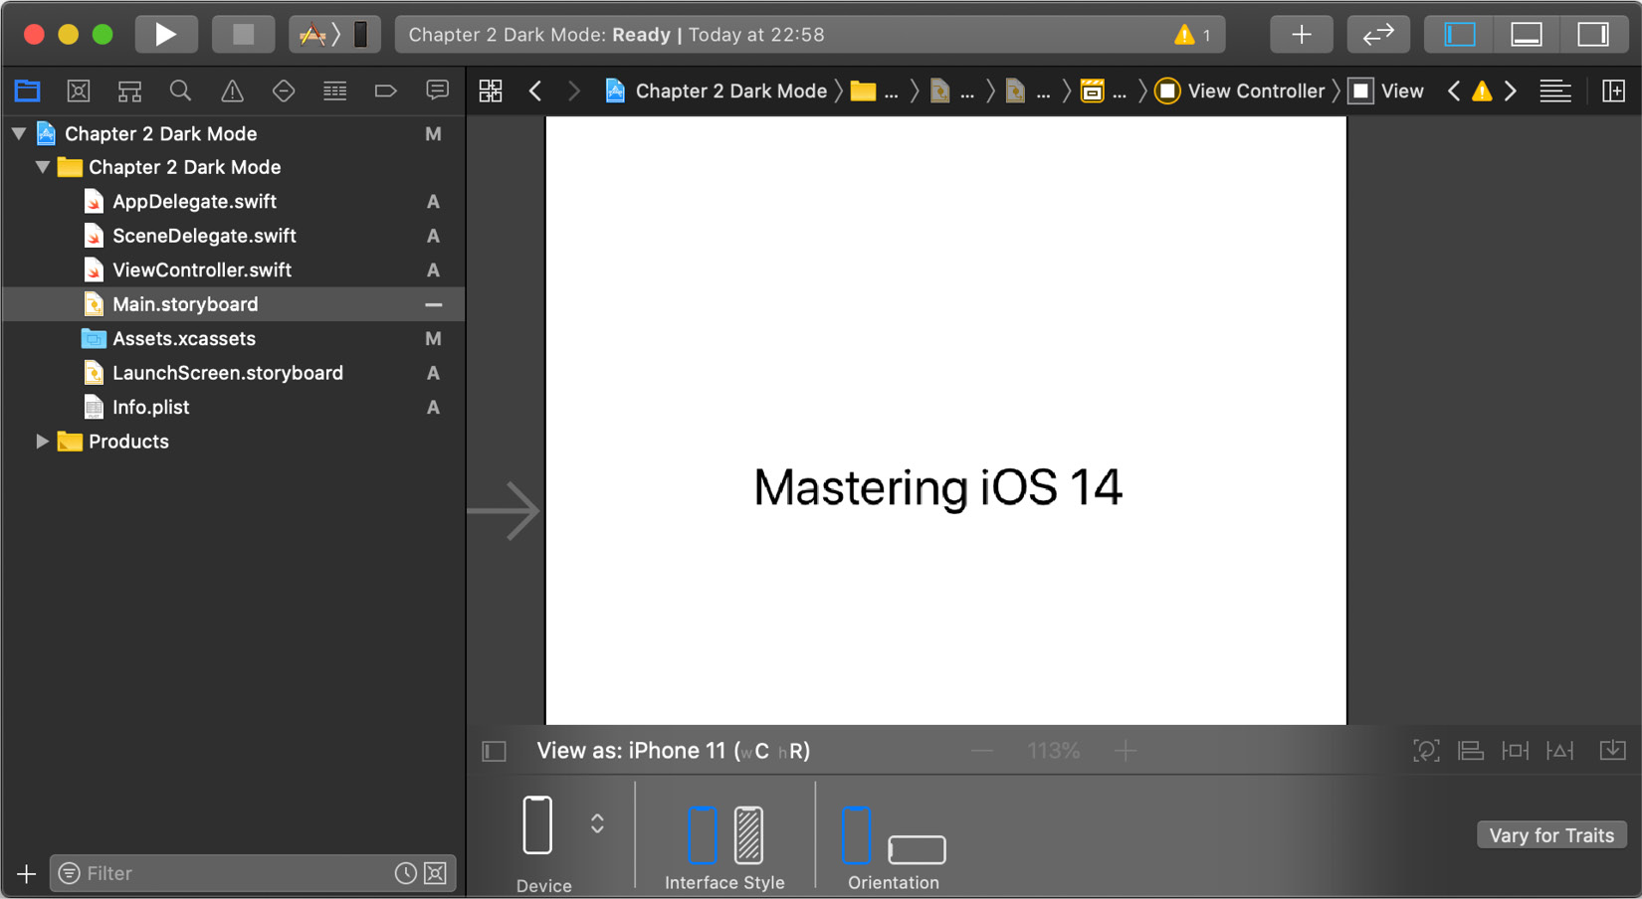Click the jump bar warning triangle

point(1482,91)
